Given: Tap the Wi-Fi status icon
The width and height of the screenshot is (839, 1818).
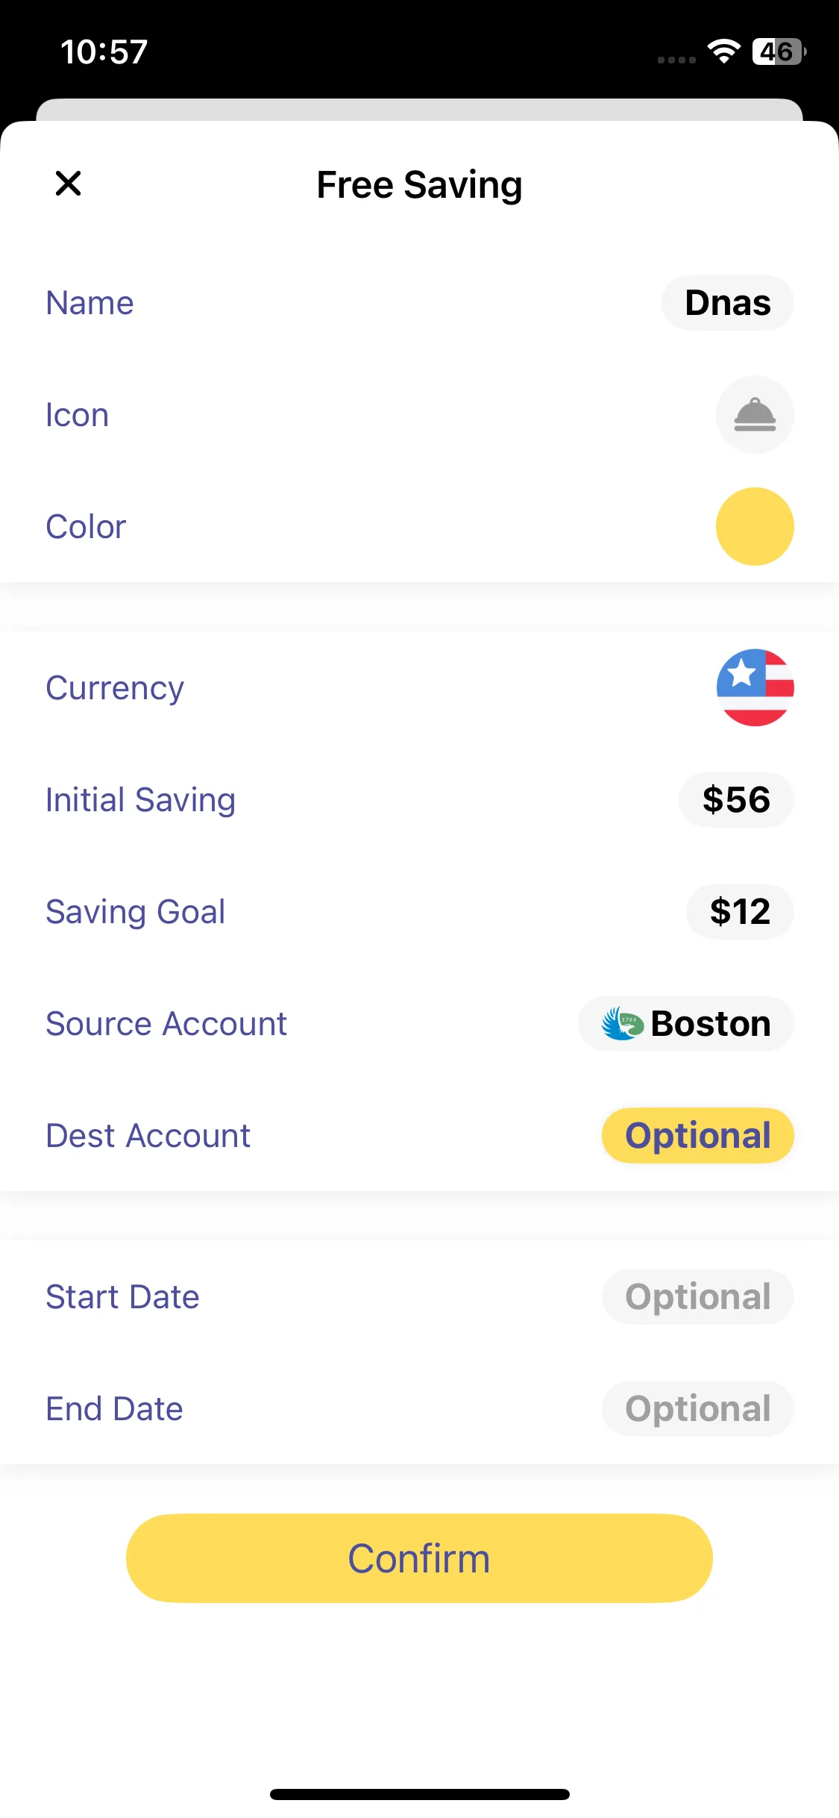Looking at the screenshot, I should point(723,51).
